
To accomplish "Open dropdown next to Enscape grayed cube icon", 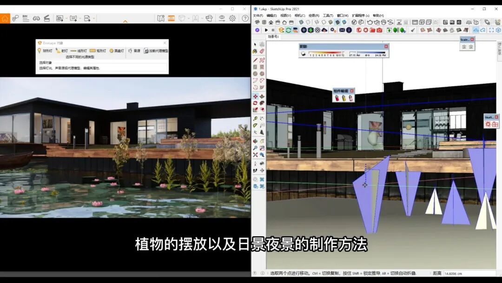I will 189,19.
